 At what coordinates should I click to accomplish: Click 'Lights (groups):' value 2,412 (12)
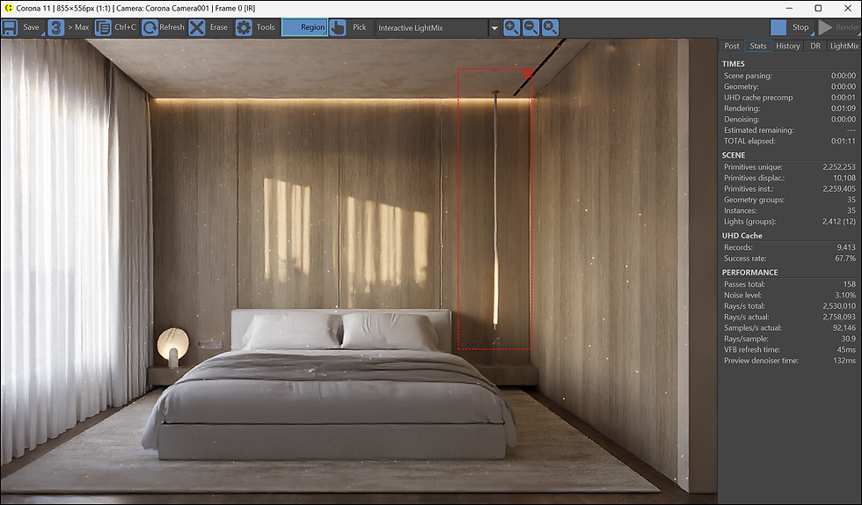pyautogui.click(x=839, y=222)
